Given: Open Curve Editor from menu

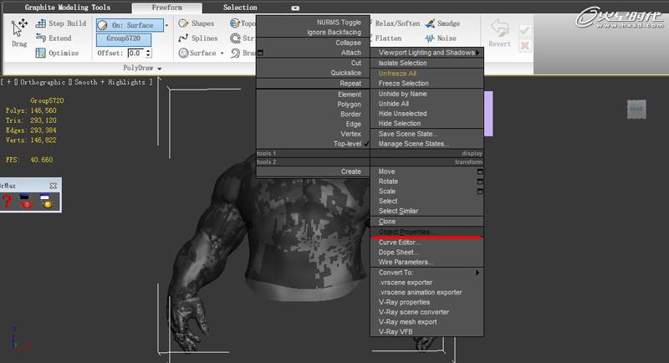Looking at the screenshot, I should coord(400,243).
